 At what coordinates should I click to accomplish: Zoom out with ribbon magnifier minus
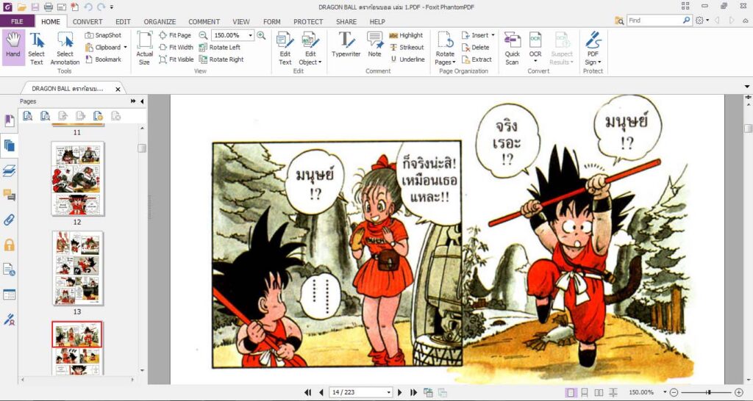coord(203,35)
